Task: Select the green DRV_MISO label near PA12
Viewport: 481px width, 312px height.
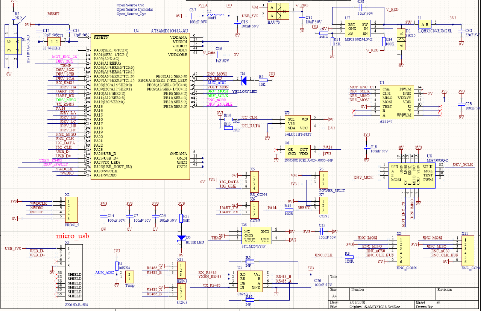Action: 66,100
